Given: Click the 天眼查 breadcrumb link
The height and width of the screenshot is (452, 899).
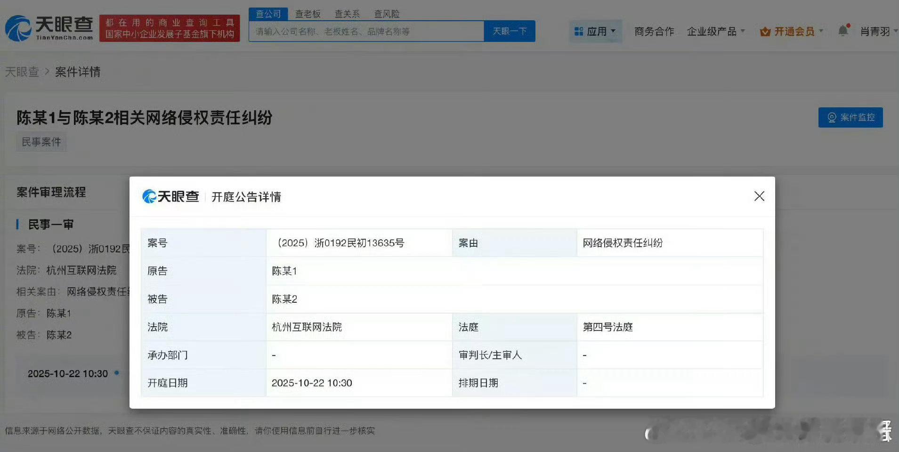Looking at the screenshot, I should click(x=22, y=72).
